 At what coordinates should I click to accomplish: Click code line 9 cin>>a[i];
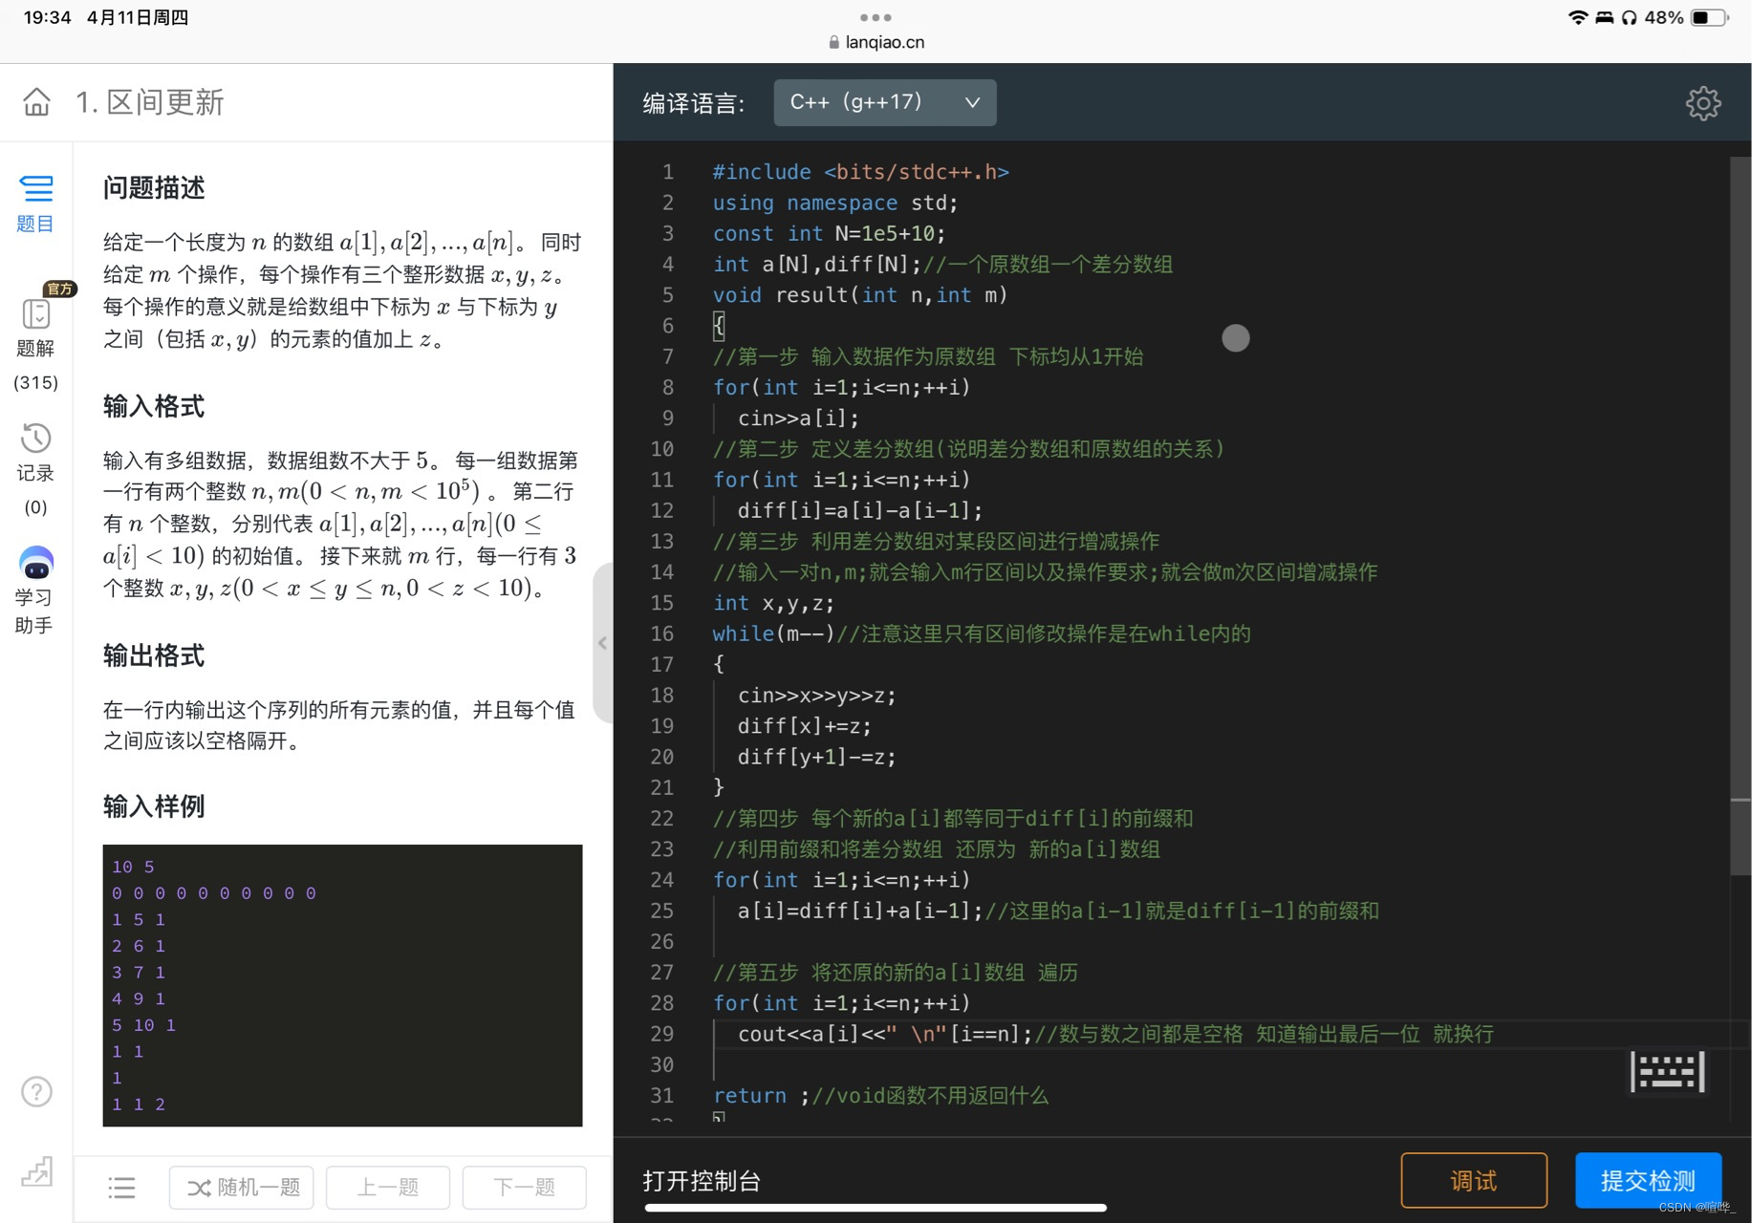tap(798, 418)
